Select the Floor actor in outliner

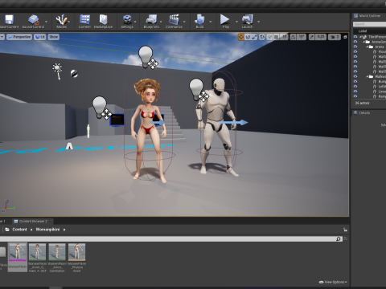(x=381, y=51)
